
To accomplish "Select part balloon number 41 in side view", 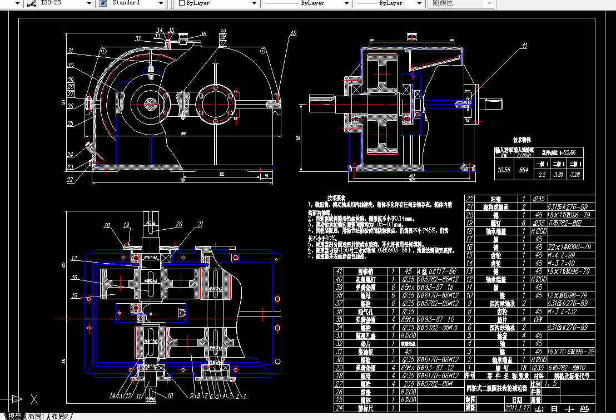I will point(524,45).
